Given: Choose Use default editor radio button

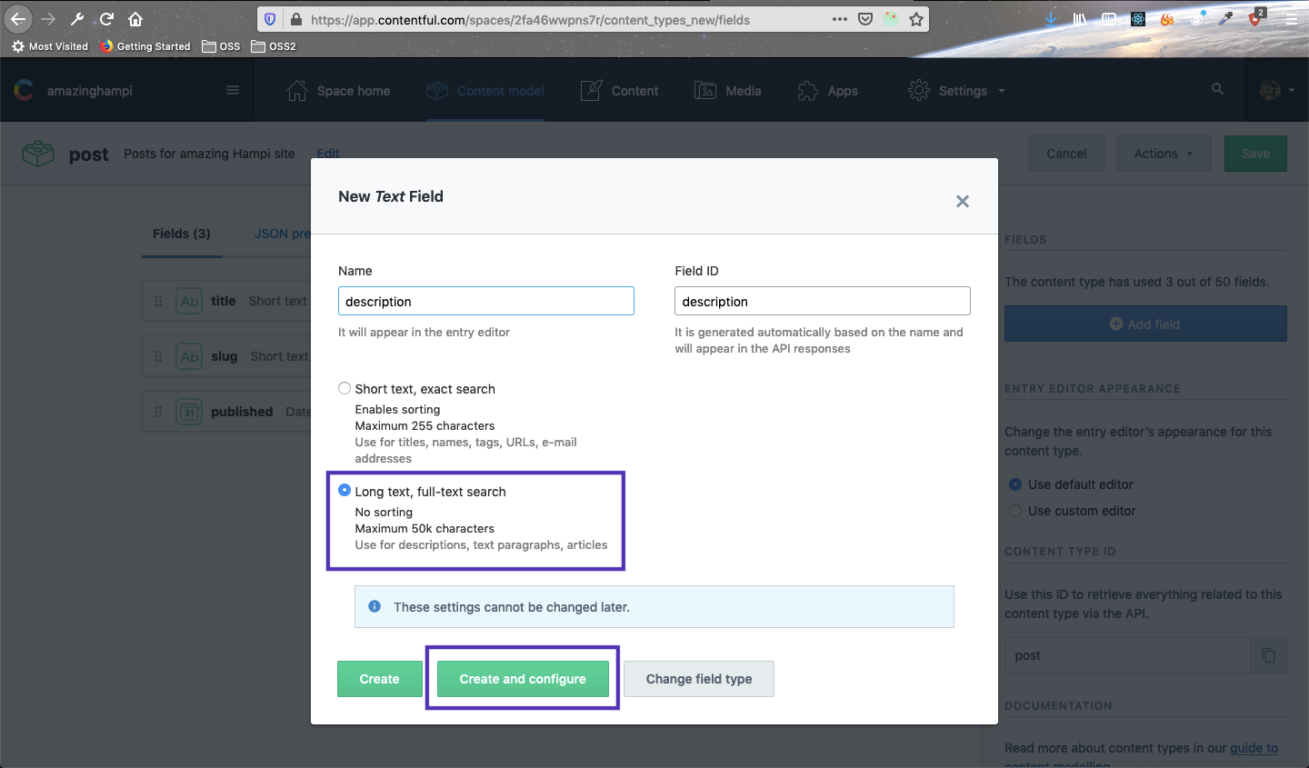Looking at the screenshot, I should (x=1015, y=484).
